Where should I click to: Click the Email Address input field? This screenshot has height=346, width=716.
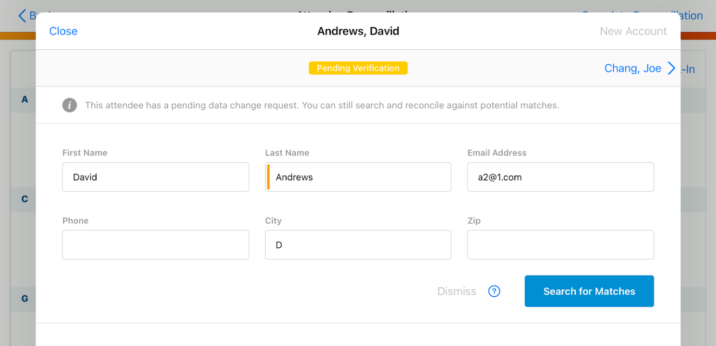tap(560, 177)
